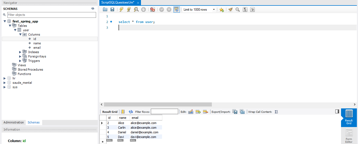This screenshot has height=144, width=358.
Task: Select the id column in tree
Action: point(35,39)
